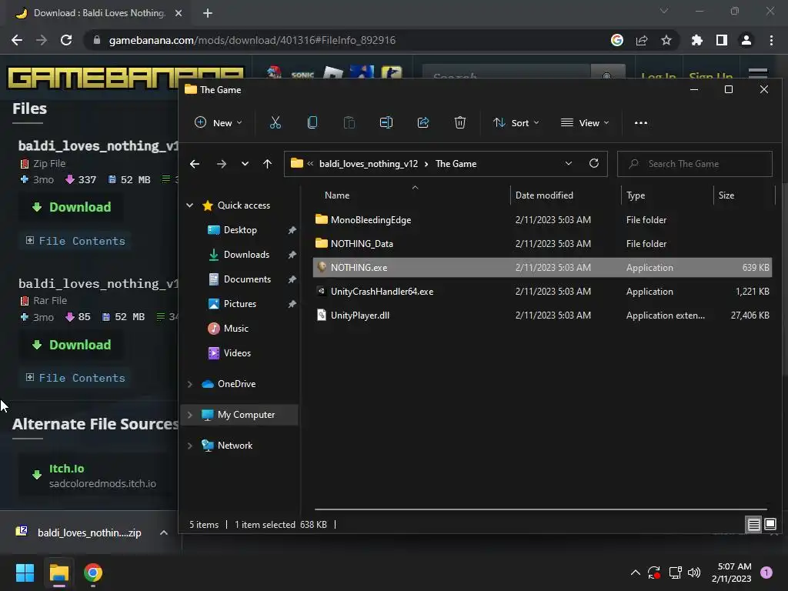Image resolution: width=788 pixels, height=591 pixels.
Task: Go back in File Explorer navigation
Action: click(195, 164)
